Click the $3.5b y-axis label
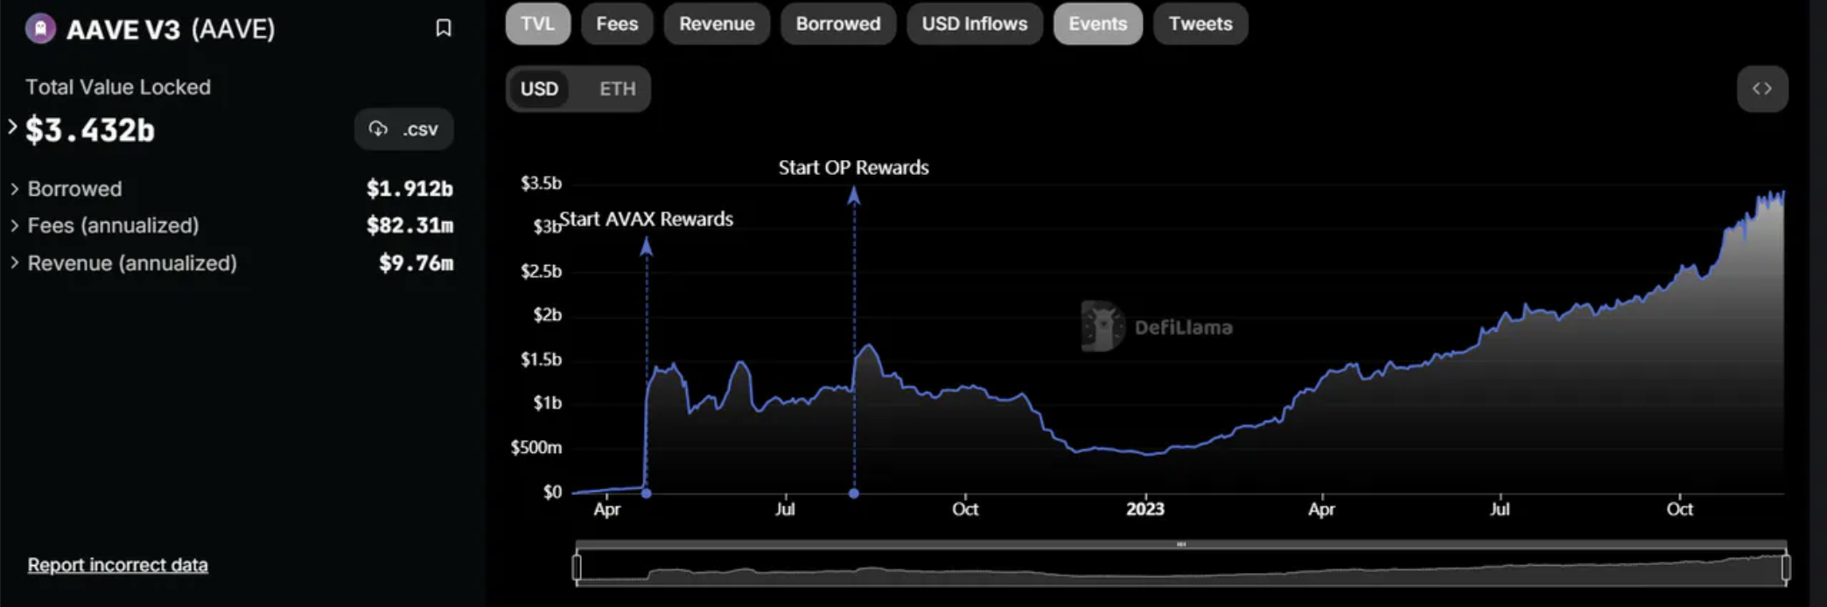Image resolution: width=1827 pixels, height=607 pixels. (541, 183)
